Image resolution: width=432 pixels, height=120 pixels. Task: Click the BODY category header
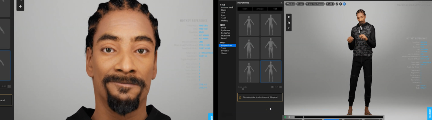pos(223,43)
